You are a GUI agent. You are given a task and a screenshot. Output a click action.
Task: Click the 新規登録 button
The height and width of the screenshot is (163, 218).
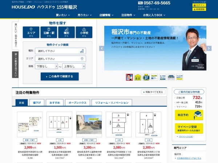tap(199, 9)
